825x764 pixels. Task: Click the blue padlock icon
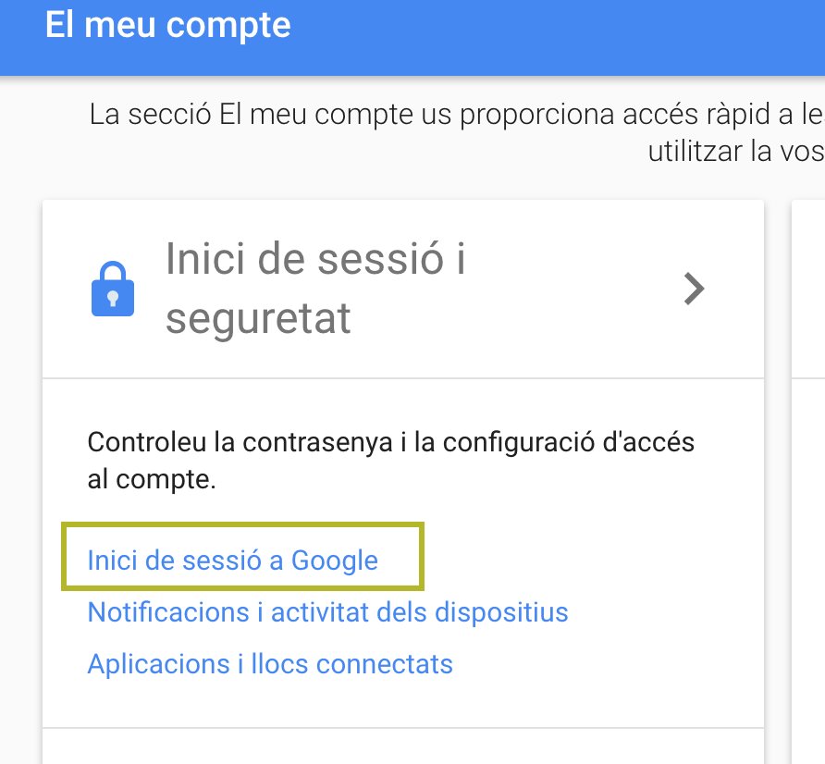(x=113, y=290)
